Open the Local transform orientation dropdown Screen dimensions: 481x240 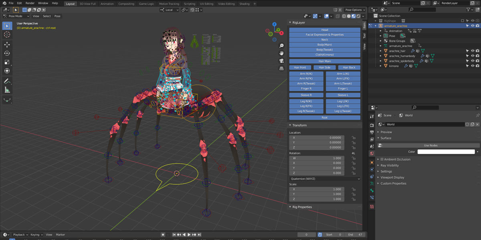pos(169,10)
